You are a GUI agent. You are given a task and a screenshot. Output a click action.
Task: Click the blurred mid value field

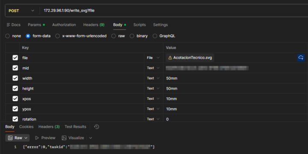coord(207,68)
